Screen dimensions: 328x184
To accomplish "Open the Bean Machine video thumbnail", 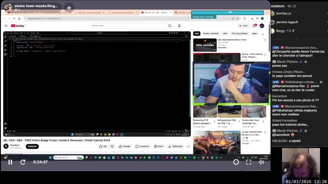I will pyautogui.click(x=205, y=45).
